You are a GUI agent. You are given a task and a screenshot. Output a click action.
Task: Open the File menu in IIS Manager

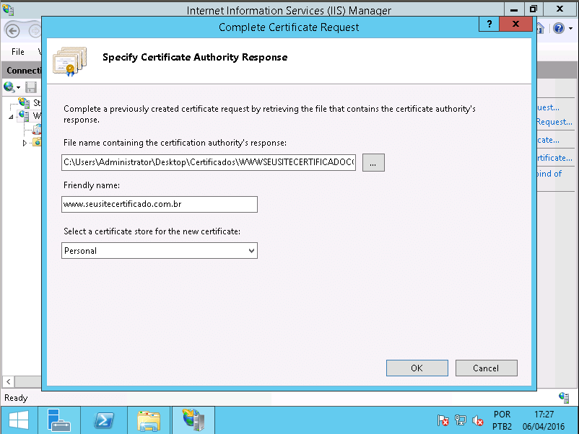[18, 52]
